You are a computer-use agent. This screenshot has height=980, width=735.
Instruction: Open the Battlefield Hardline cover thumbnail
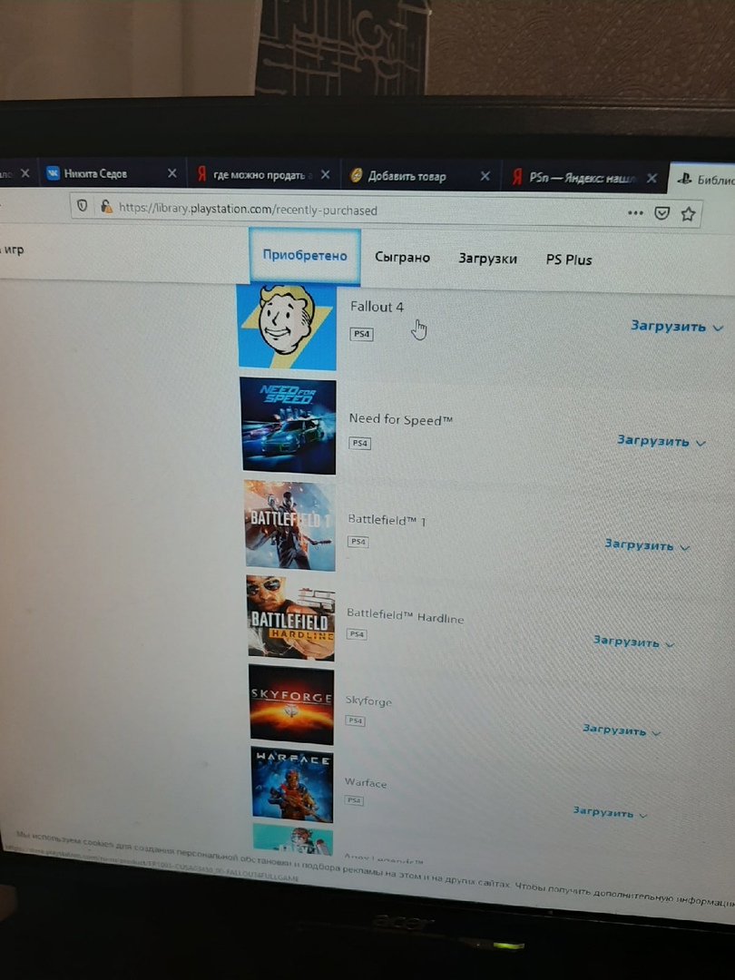291,618
